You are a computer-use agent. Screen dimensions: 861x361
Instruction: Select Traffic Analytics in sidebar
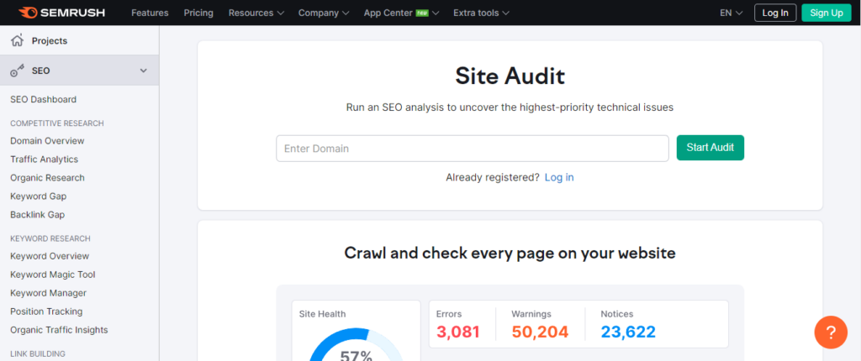[44, 160]
